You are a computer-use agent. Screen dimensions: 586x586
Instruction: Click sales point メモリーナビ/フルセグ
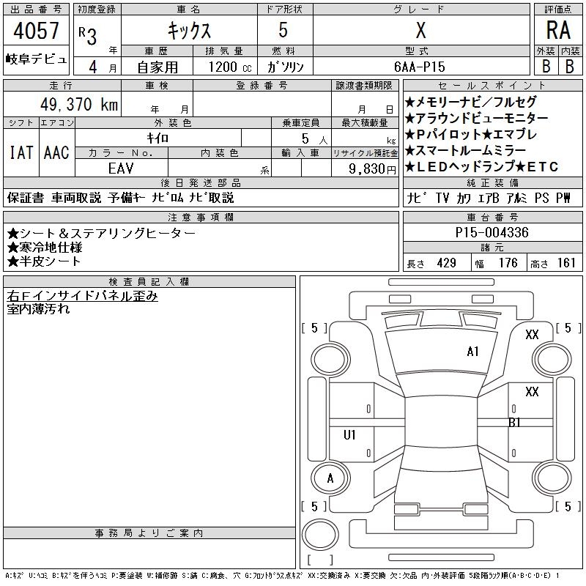(x=470, y=102)
